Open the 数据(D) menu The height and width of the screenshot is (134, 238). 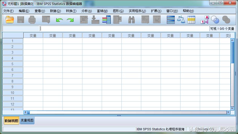coord(55,11)
